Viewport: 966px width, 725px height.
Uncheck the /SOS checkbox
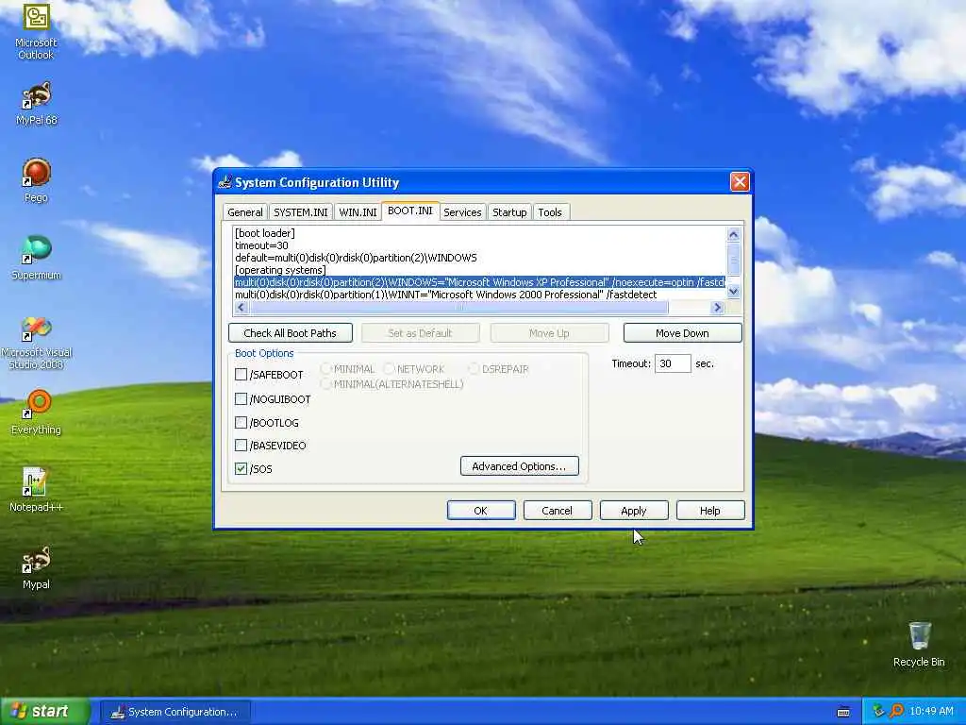[241, 468]
